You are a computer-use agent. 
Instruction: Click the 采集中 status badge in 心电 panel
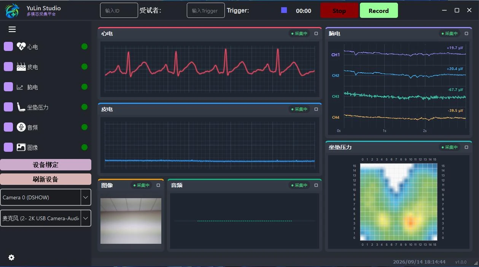coord(299,33)
